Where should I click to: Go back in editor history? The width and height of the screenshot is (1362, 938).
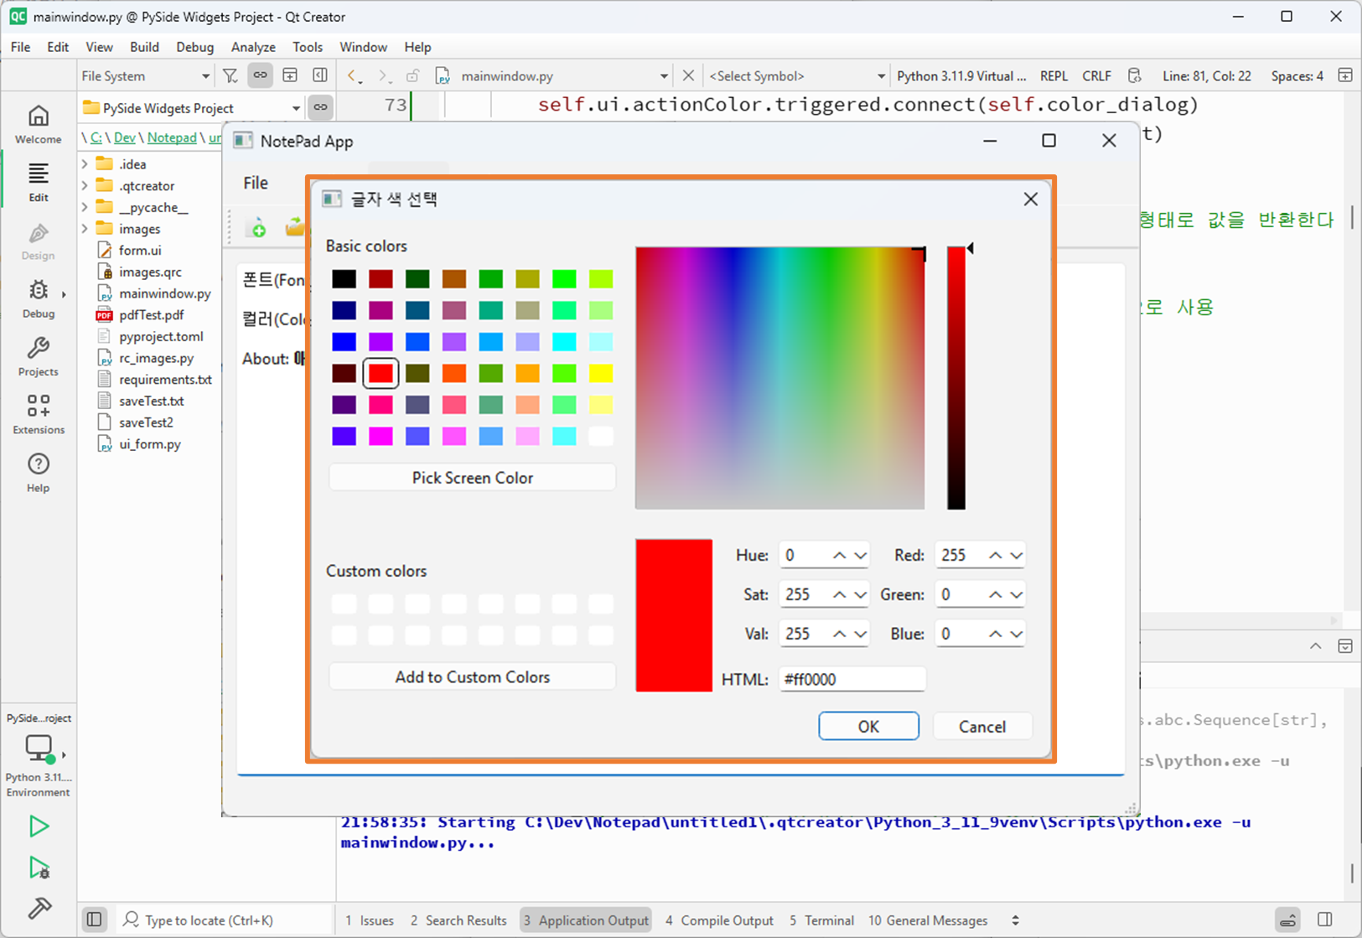click(353, 75)
